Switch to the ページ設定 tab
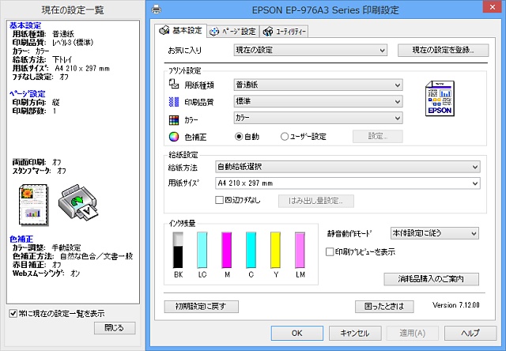This screenshot has height=351, width=506. coord(233,32)
